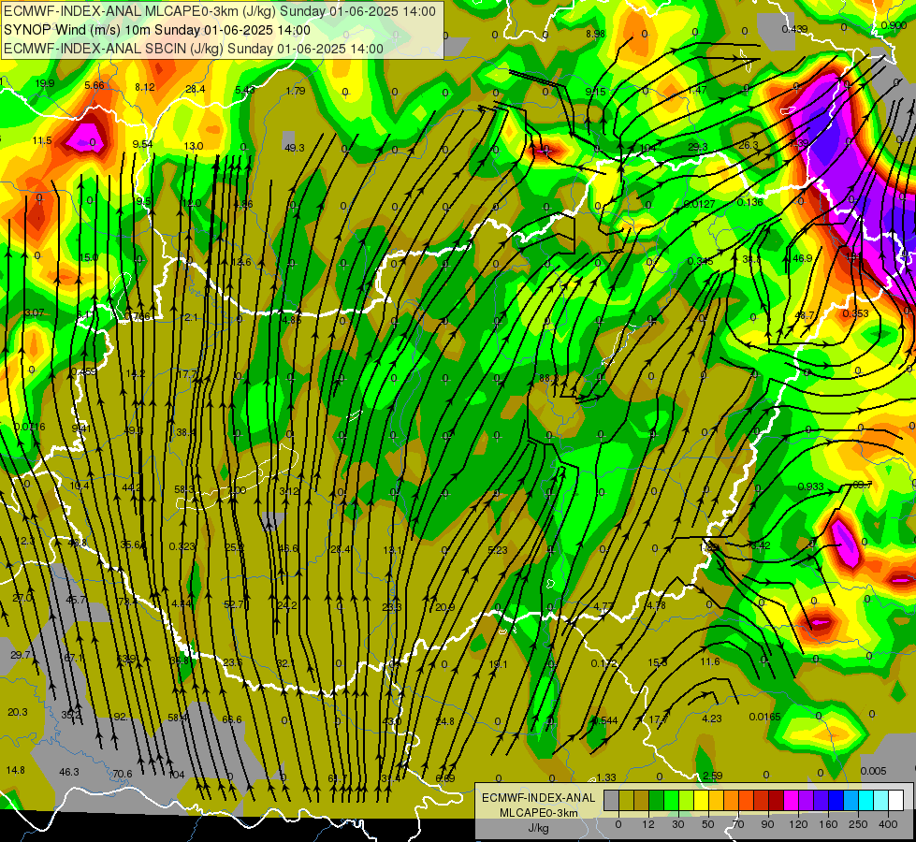Click the map value 49.3

[295, 148]
